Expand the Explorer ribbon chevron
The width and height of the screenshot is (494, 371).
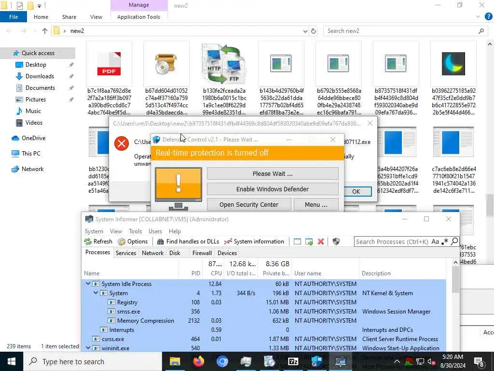(478, 17)
